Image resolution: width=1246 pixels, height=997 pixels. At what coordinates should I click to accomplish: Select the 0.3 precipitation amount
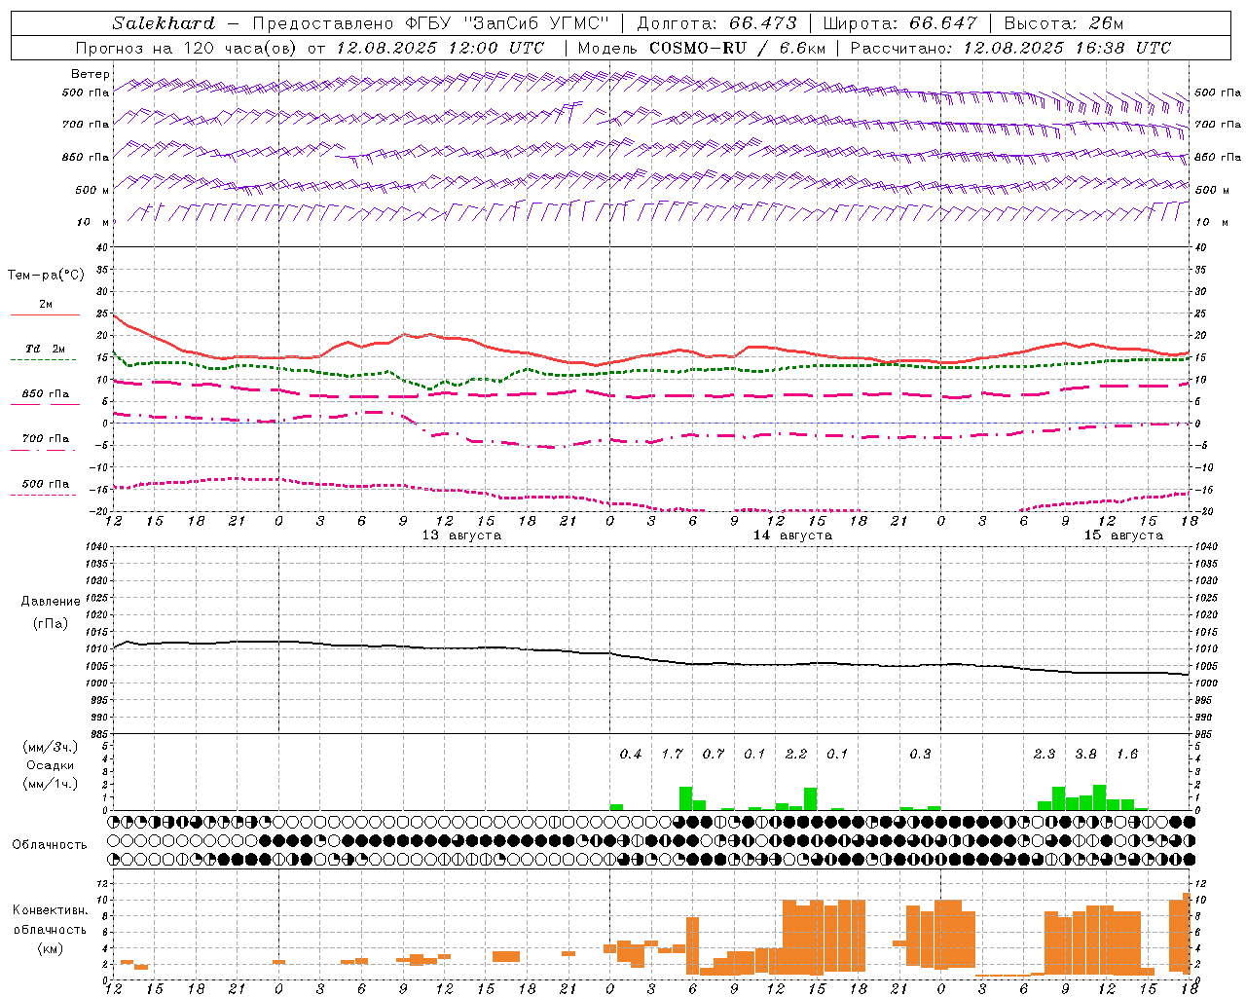pyautogui.click(x=920, y=754)
